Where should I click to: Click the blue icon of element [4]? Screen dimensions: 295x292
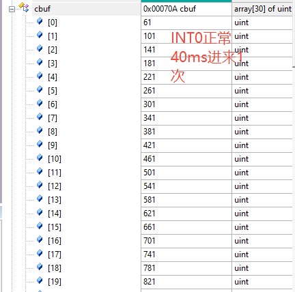point(40,76)
